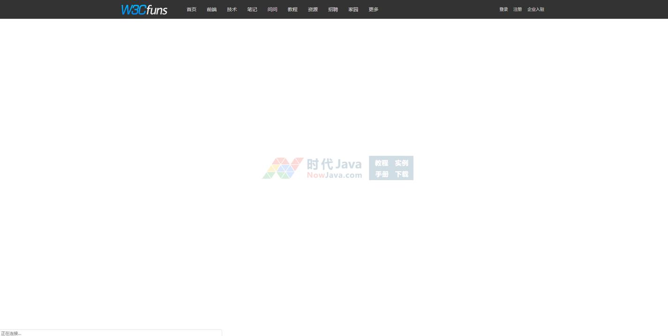Click the NowJava.com watermark text
Screen dimensions: 668x336
tap(334, 175)
